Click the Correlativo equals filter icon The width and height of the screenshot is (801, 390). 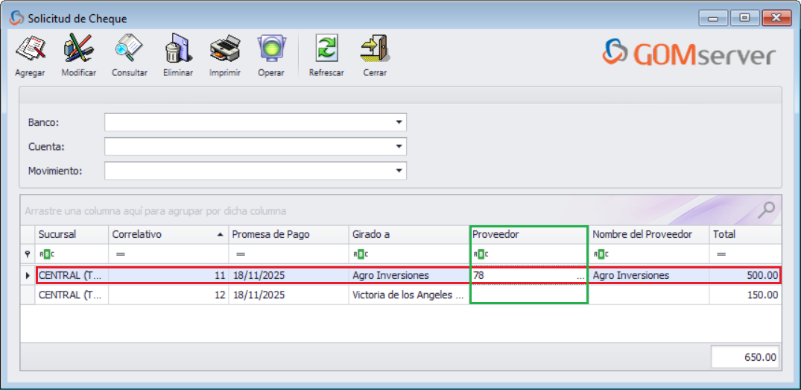(x=120, y=254)
